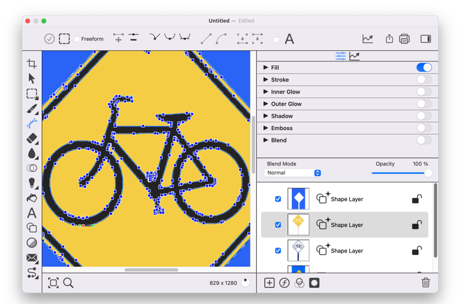The height and width of the screenshot is (304, 461).
Task: Tick the checkbox beside letter A
Action: (x=276, y=40)
